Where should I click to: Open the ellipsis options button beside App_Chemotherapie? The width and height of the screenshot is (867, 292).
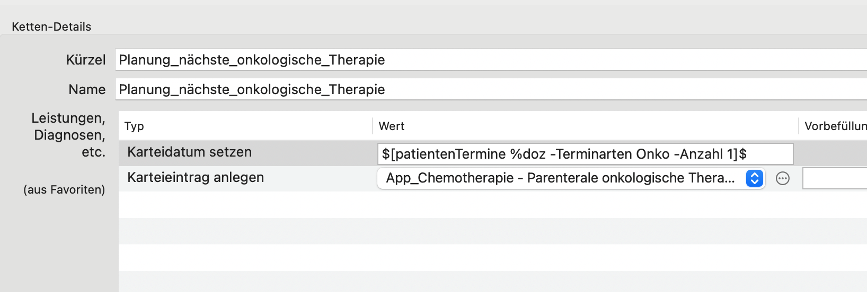point(782,178)
